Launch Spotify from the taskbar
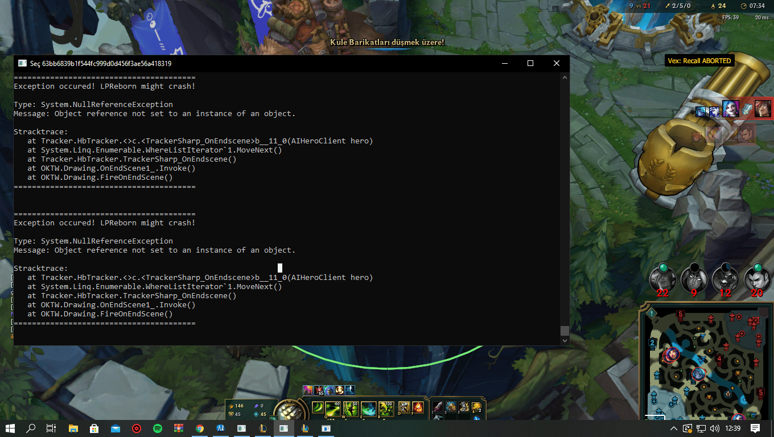 (x=158, y=428)
